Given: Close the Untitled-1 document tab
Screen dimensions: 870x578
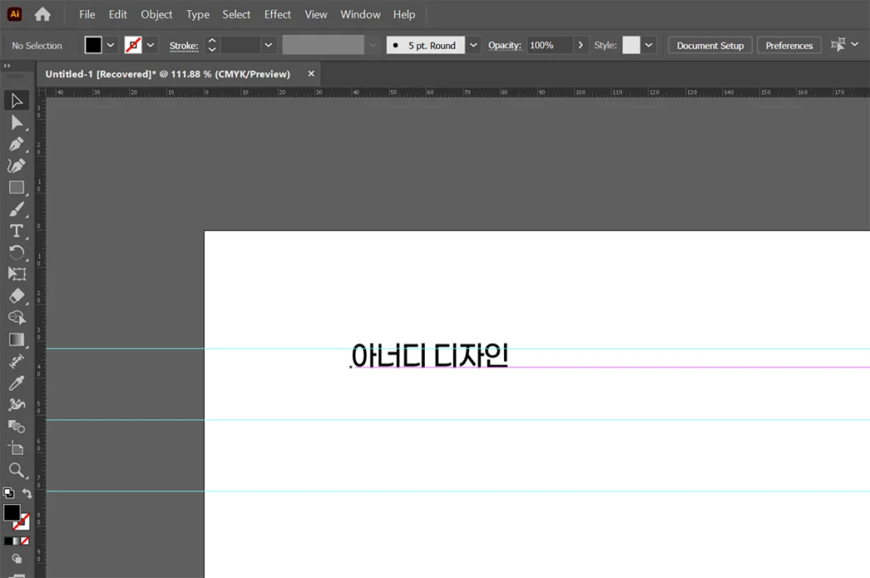Looking at the screenshot, I should (311, 73).
